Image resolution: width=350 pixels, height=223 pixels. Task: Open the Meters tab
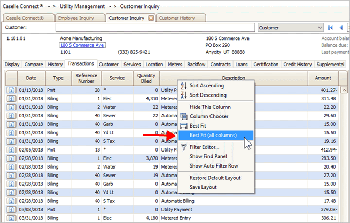tap(175, 65)
